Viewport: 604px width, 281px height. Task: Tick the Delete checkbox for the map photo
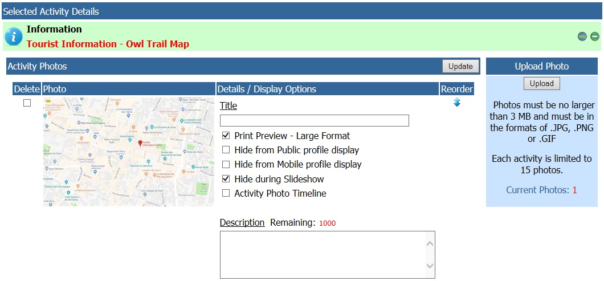click(x=27, y=103)
